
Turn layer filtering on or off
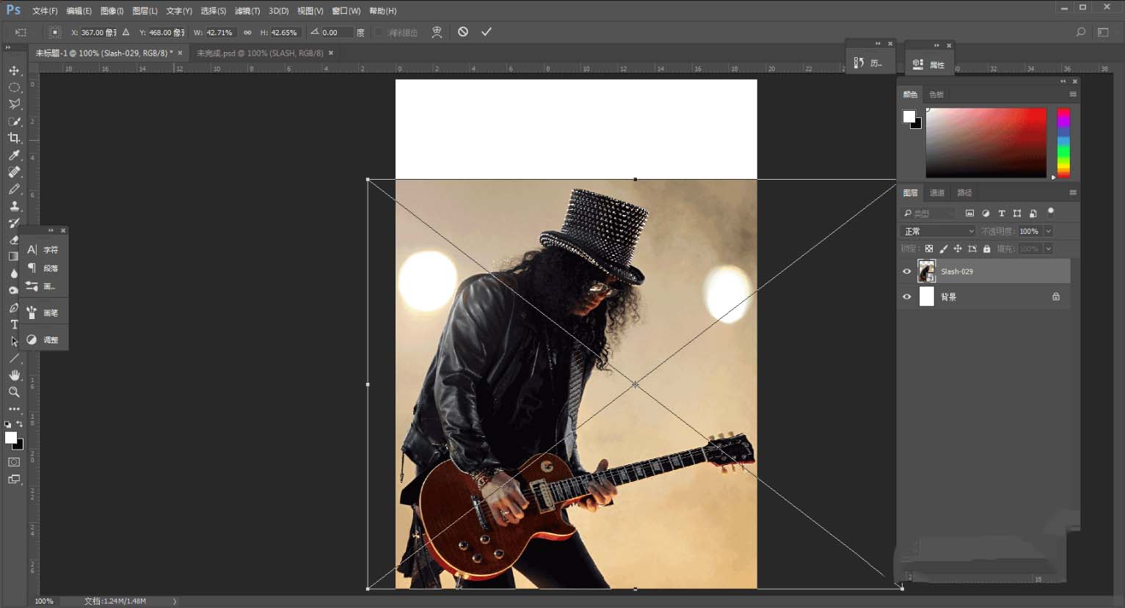point(1051,212)
